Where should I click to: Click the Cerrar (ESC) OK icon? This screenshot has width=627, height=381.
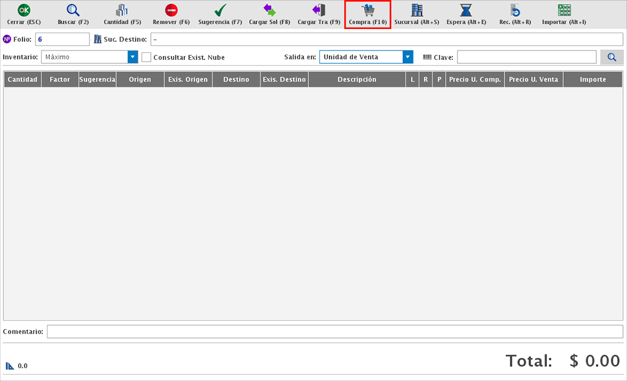(x=24, y=10)
